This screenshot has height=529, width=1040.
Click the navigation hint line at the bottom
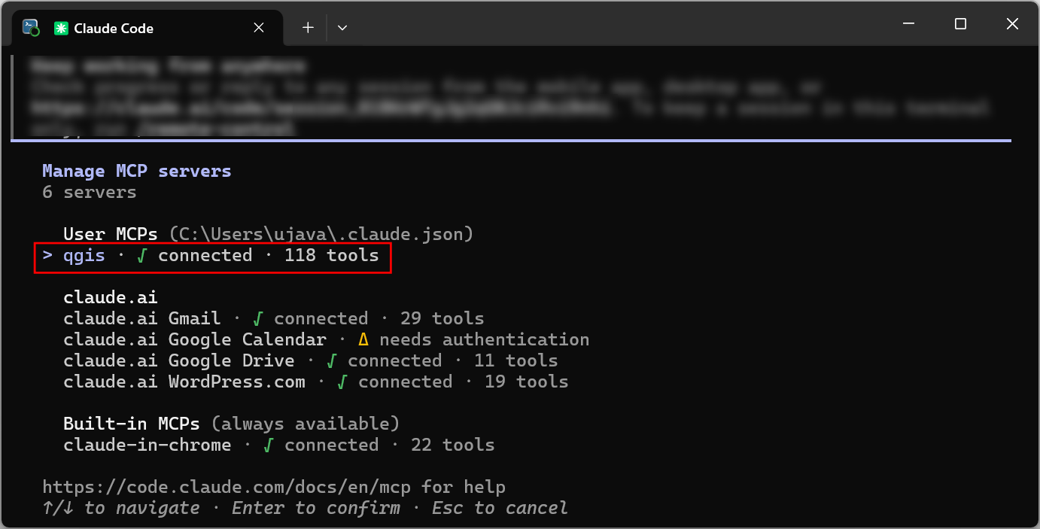(305, 508)
